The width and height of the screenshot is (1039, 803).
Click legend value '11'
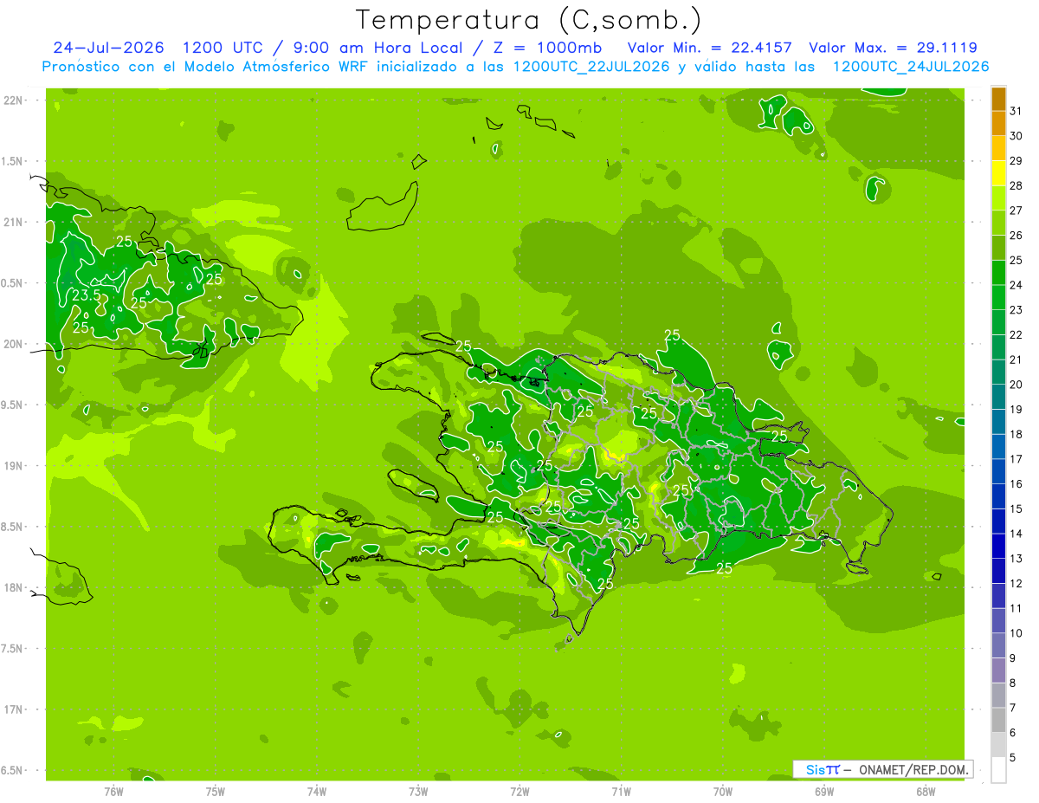pos(1016,609)
